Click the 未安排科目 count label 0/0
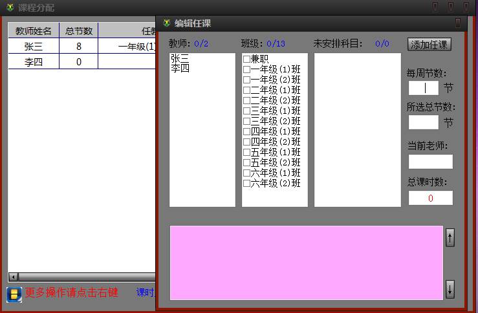This screenshot has width=478, height=313. click(x=382, y=43)
